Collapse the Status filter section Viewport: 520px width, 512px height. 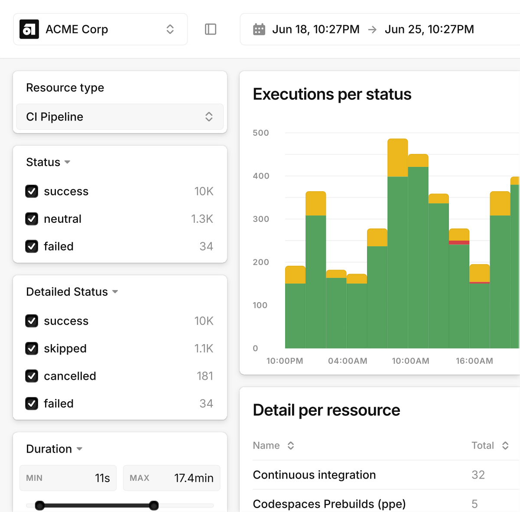coord(67,162)
